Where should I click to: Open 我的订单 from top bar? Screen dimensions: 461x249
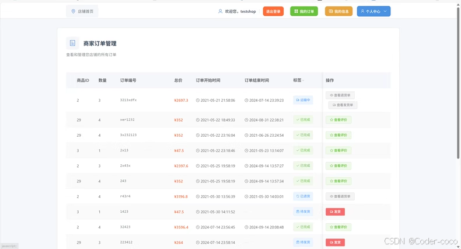pyautogui.click(x=304, y=11)
